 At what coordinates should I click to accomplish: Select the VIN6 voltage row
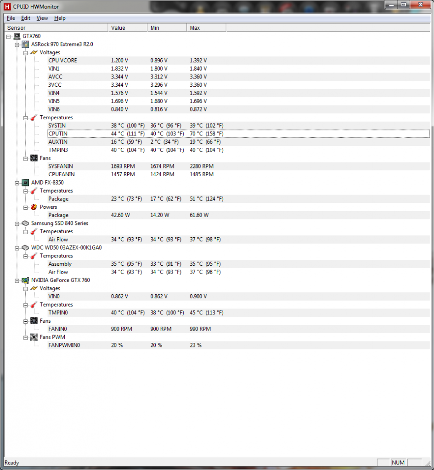pos(238,109)
